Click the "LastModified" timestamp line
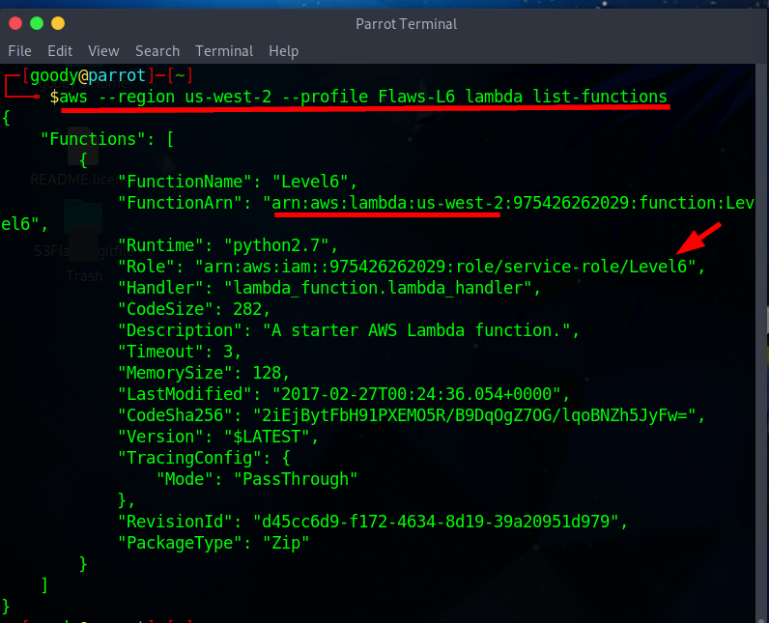Viewport: 769px width, 623px height. pos(344,394)
